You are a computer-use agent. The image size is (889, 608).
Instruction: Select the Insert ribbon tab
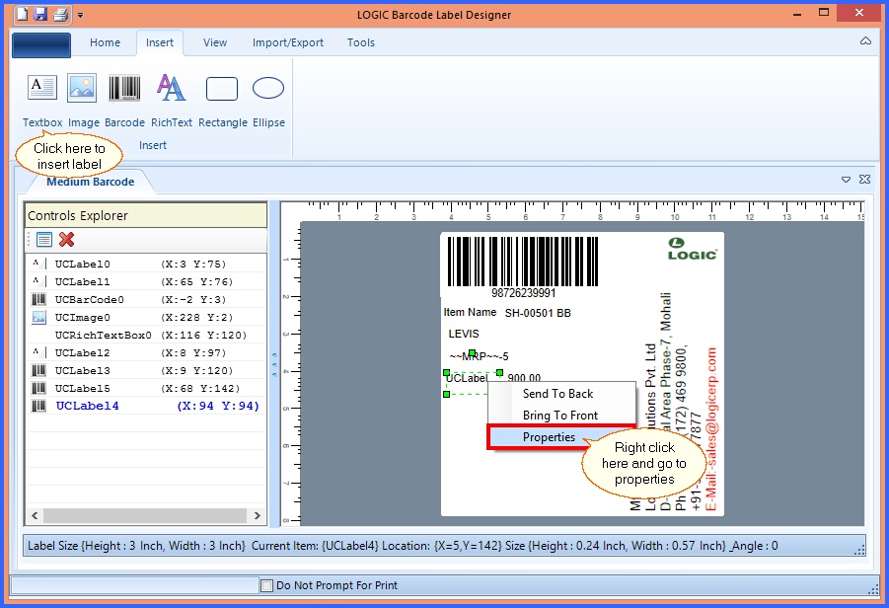pyautogui.click(x=159, y=42)
